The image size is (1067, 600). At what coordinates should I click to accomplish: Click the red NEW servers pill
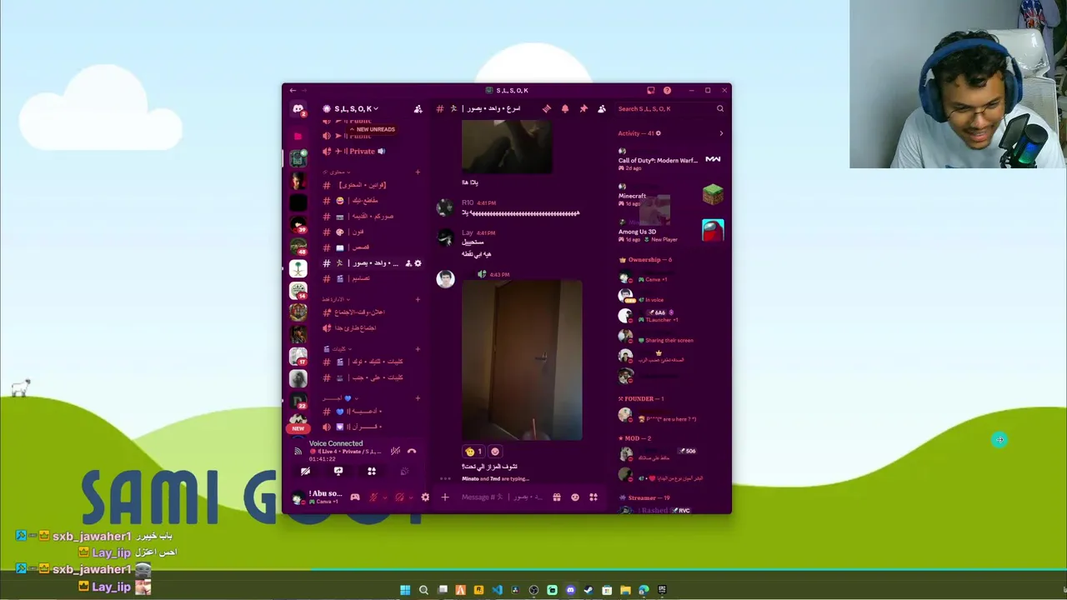[x=298, y=428]
